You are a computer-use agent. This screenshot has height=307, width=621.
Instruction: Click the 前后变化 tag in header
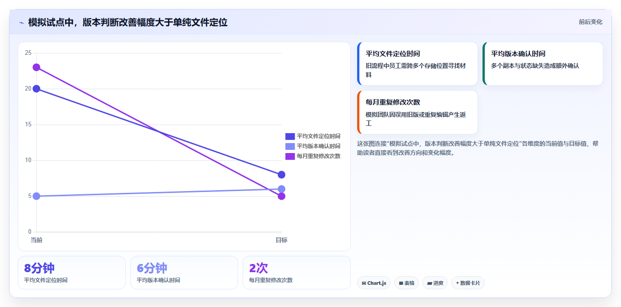pyautogui.click(x=590, y=22)
